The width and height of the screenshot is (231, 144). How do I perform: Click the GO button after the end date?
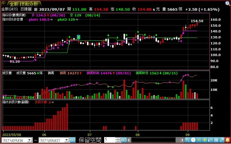pyautogui.click(x=73, y=140)
